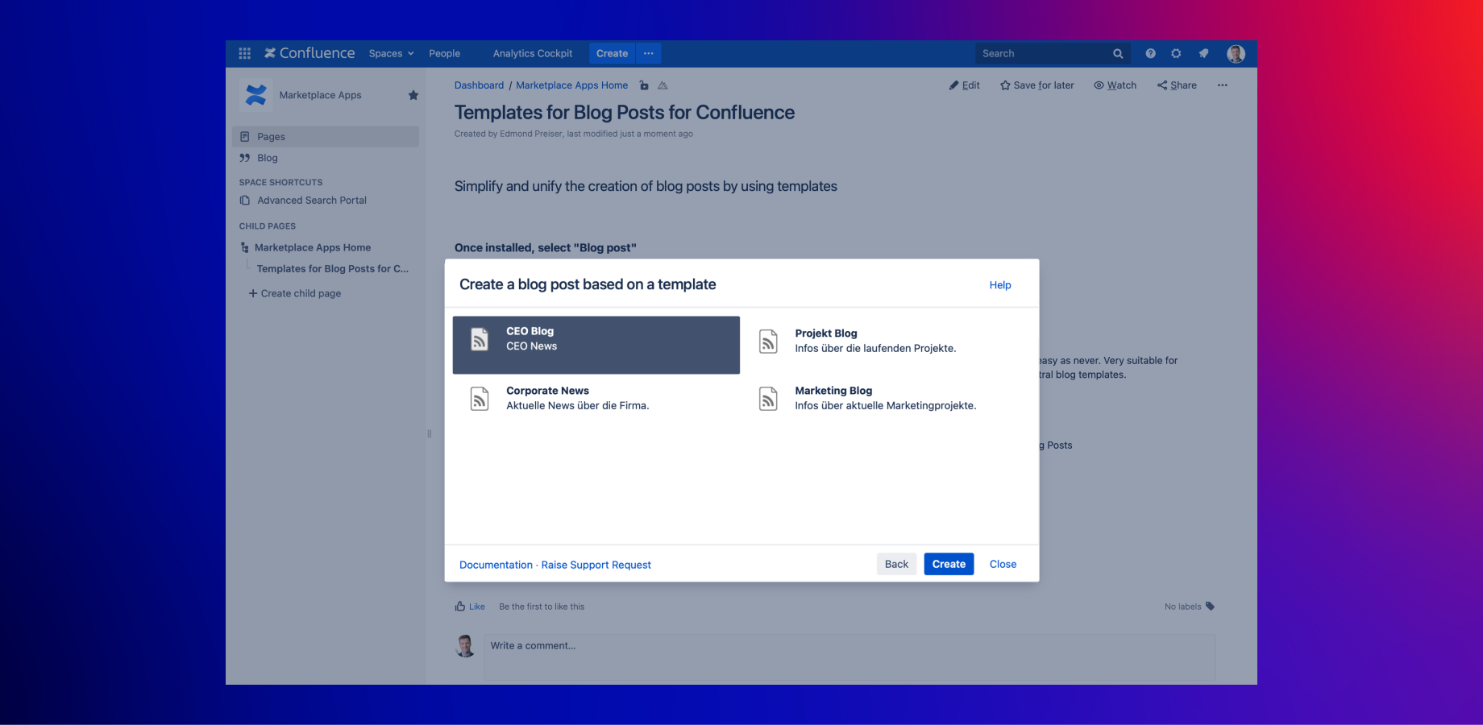Select Marketplace Apps Home tree item
Image resolution: width=1483 pixels, height=725 pixels.
coord(313,248)
